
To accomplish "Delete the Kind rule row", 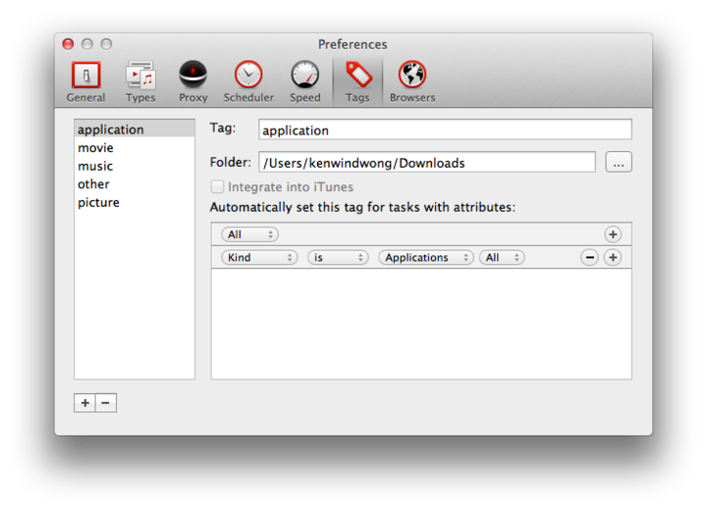I will click(589, 258).
